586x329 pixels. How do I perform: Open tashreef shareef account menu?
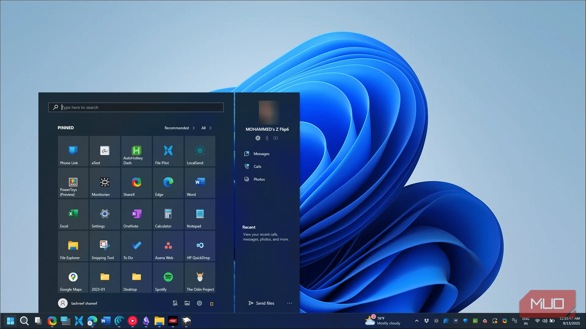[78, 303]
